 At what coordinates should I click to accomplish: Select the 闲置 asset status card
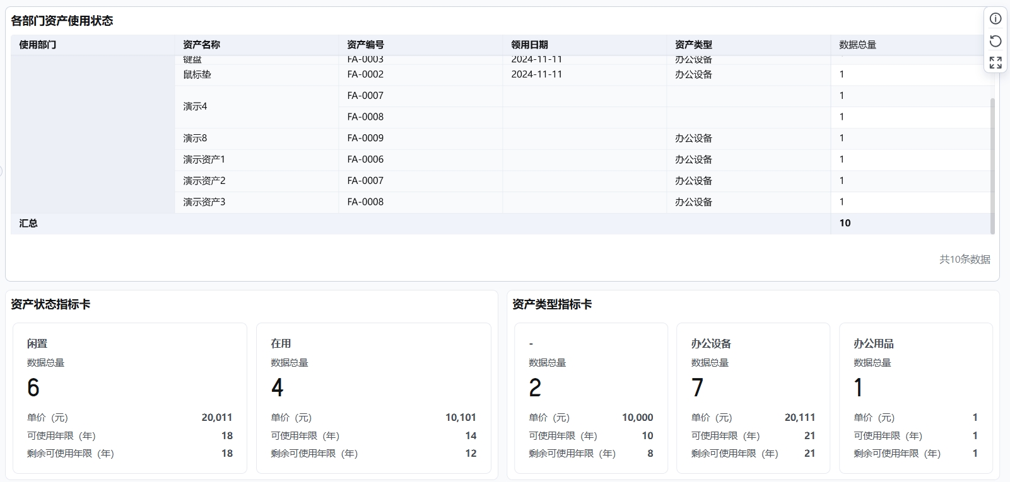(x=129, y=398)
